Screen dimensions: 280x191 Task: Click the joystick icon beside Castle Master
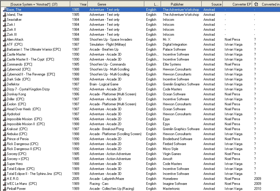tap(5, 54)
